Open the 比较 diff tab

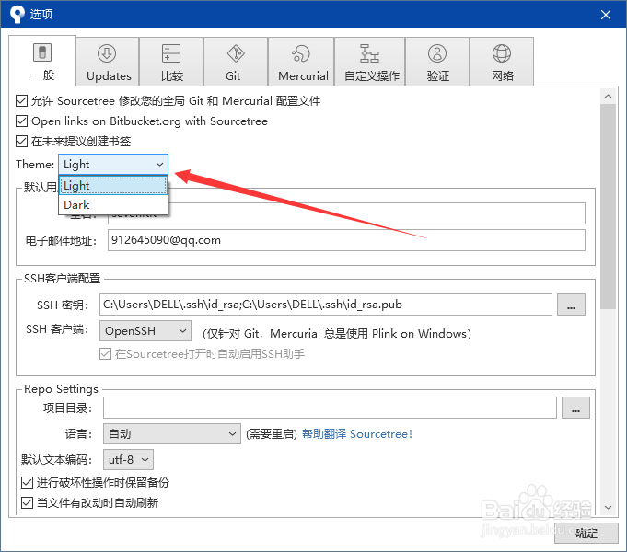click(x=171, y=62)
